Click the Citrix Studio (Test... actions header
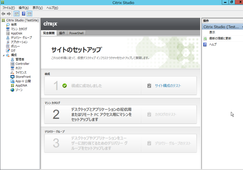243x170 pixels. [222, 27]
